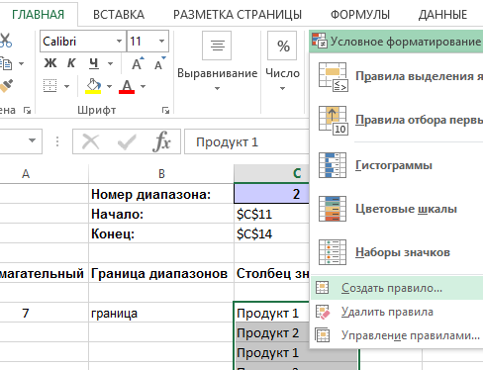The width and height of the screenshot is (483, 370).
Task: Open Гистограммы submenu
Action: pos(397,165)
